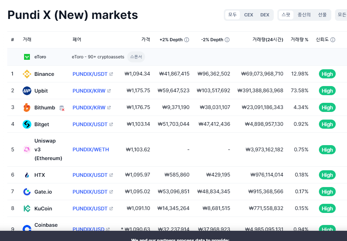The width and height of the screenshot is (347, 241).
Task: Click the info icon beside 신뢰도
Action: (x=333, y=40)
